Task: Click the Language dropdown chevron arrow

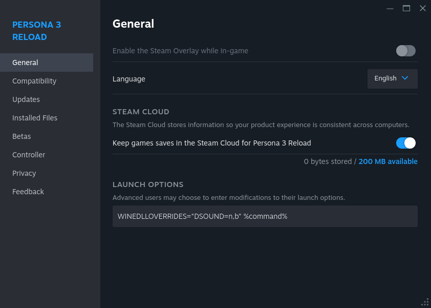Action: tap(405, 78)
